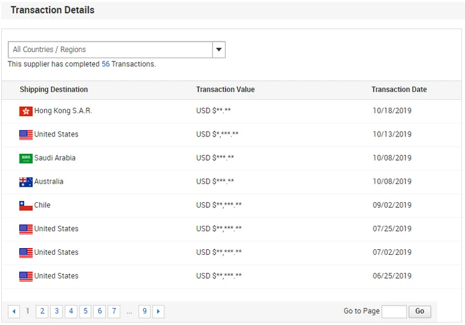Click the US flag dated 06/25/2019
Image resolution: width=465 pixels, height=325 pixels.
pyautogui.click(x=25, y=276)
